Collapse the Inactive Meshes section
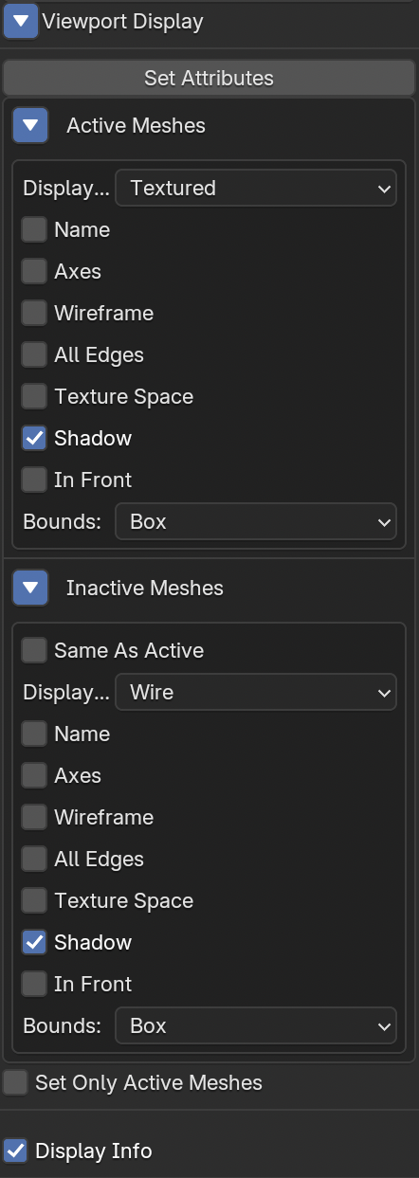Viewport: 419px width, 1178px height. (30, 588)
